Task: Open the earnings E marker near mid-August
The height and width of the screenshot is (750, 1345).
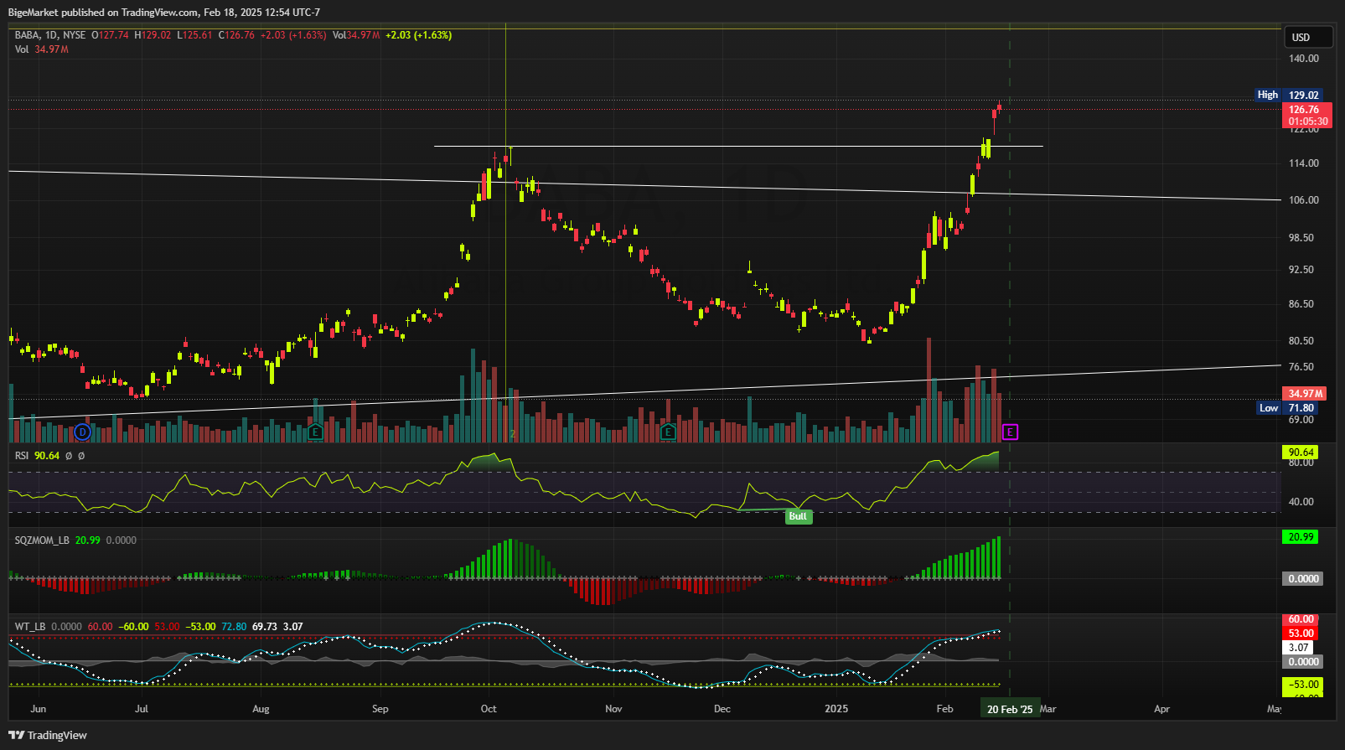Action: (x=316, y=432)
